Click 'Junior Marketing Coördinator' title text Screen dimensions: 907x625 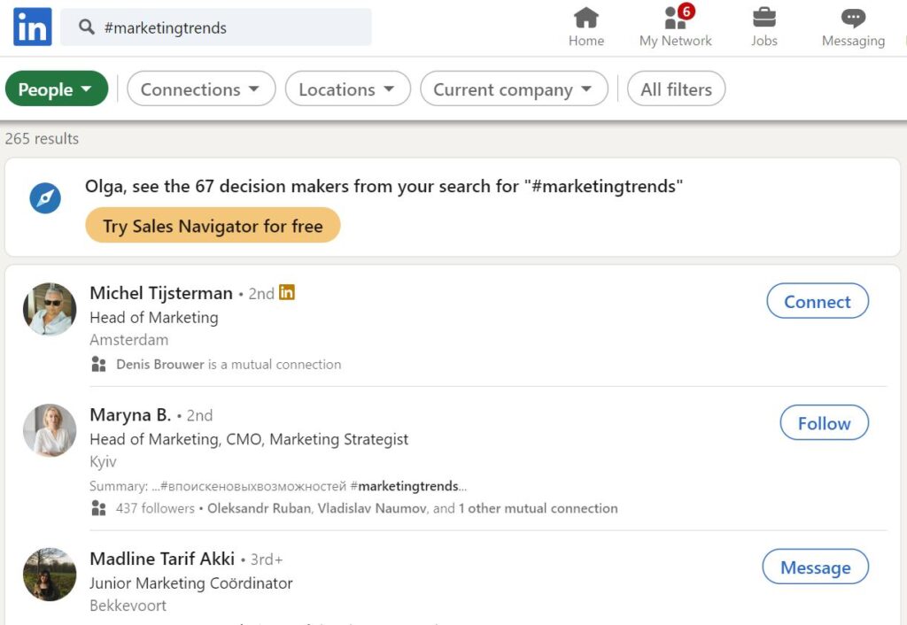(x=191, y=583)
